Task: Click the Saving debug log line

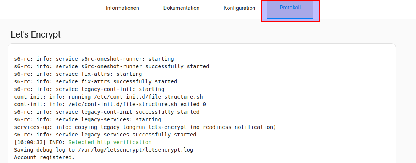Action: pos(104,150)
